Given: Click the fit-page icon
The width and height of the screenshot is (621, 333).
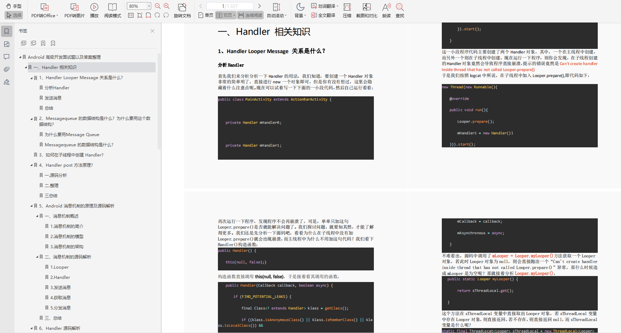Looking at the screenshot, I should [x=140, y=15].
